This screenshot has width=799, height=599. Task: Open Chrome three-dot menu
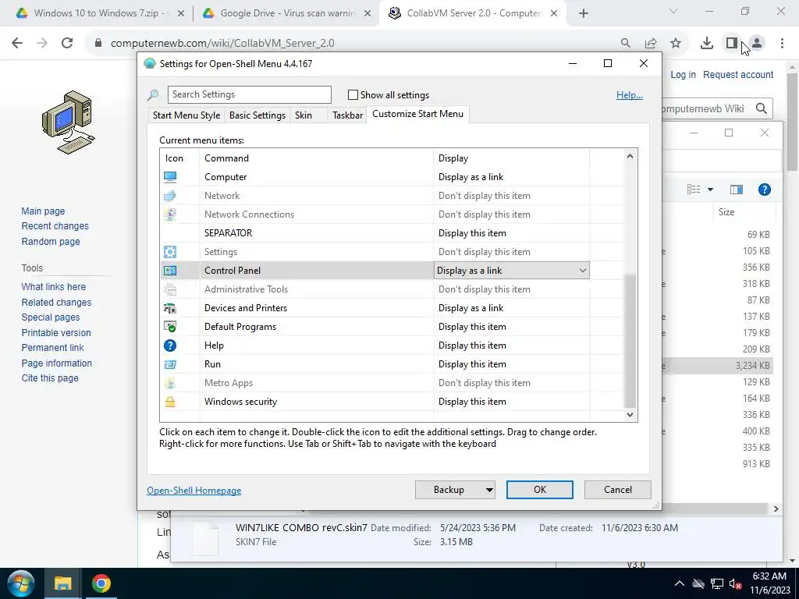[x=782, y=44]
